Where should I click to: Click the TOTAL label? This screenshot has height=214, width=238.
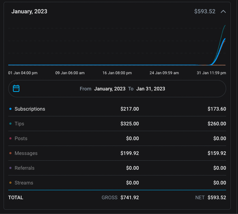(16, 197)
